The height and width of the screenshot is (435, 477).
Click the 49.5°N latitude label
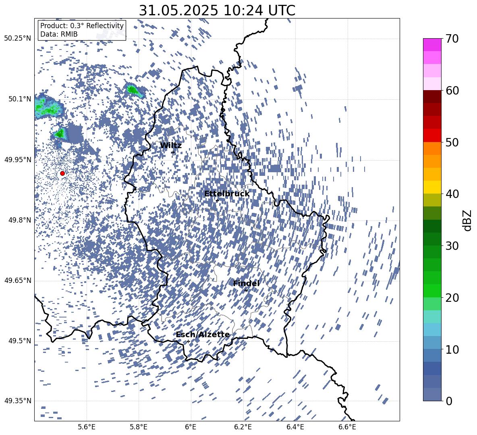pos(19,340)
